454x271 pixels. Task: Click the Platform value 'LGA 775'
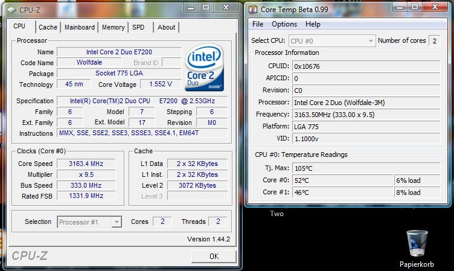tap(366, 127)
